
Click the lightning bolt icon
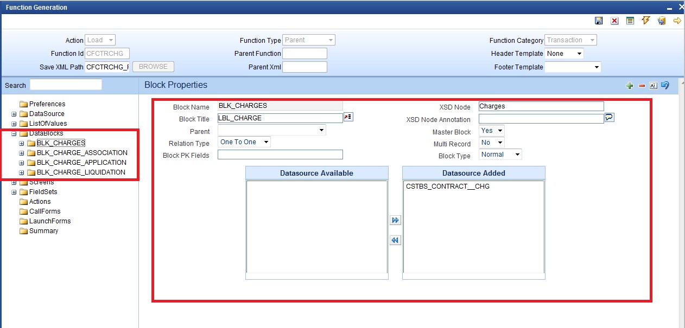point(646,21)
